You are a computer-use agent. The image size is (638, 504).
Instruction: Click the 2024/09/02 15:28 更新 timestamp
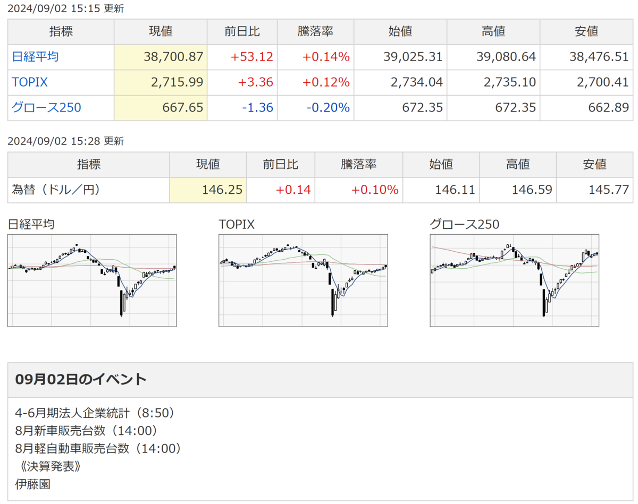point(66,141)
